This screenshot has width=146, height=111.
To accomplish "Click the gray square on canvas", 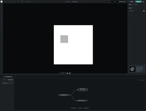I will 64,39.
